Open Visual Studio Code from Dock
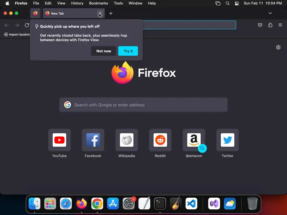The image size is (287, 215). (191, 204)
